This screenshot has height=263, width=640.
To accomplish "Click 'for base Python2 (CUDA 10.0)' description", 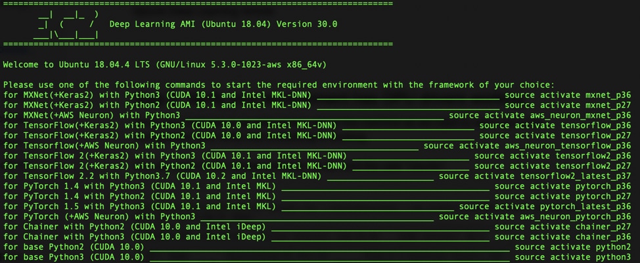I will pyautogui.click(x=74, y=247).
